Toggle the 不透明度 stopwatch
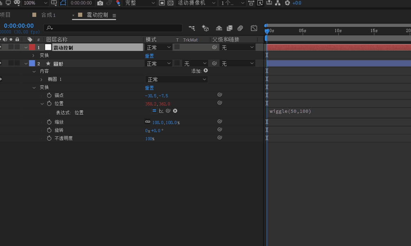The height and width of the screenshot is (246, 411). (x=49, y=138)
